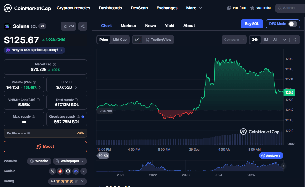Click the Reddit social icon
This screenshot has height=187, width=305.
(60, 171)
